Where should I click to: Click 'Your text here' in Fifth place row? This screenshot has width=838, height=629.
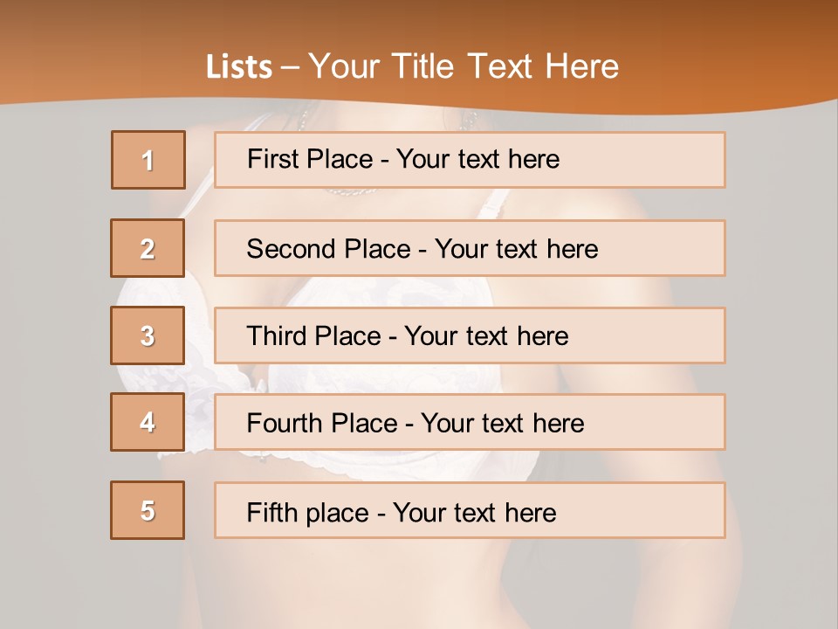pyautogui.click(x=474, y=512)
